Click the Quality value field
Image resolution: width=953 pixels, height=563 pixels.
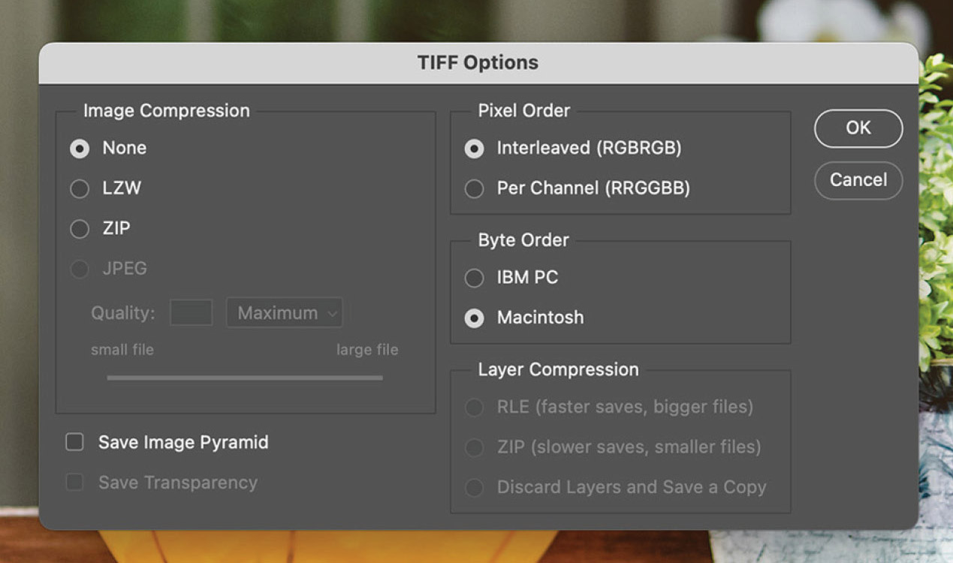pyautogui.click(x=191, y=313)
